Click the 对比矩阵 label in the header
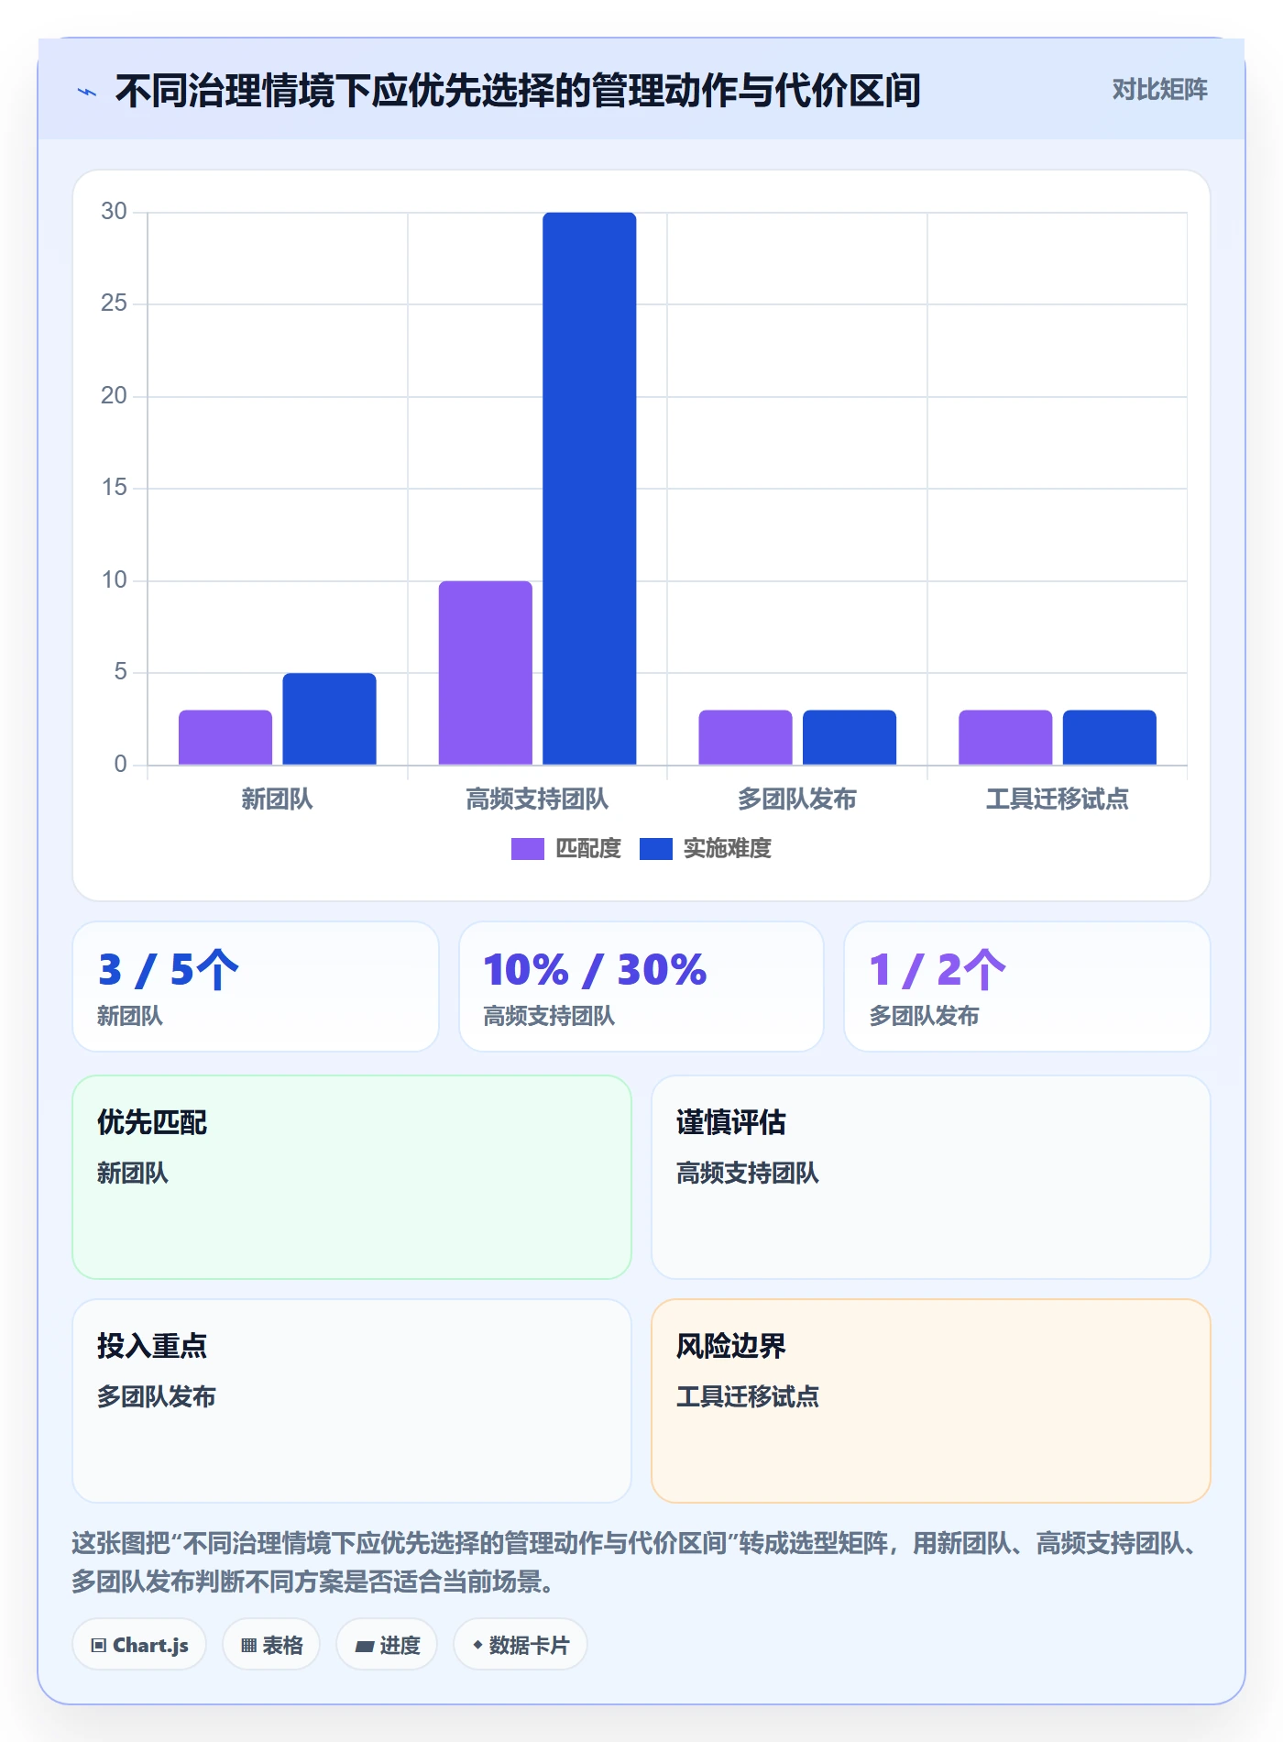 pos(1159,90)
